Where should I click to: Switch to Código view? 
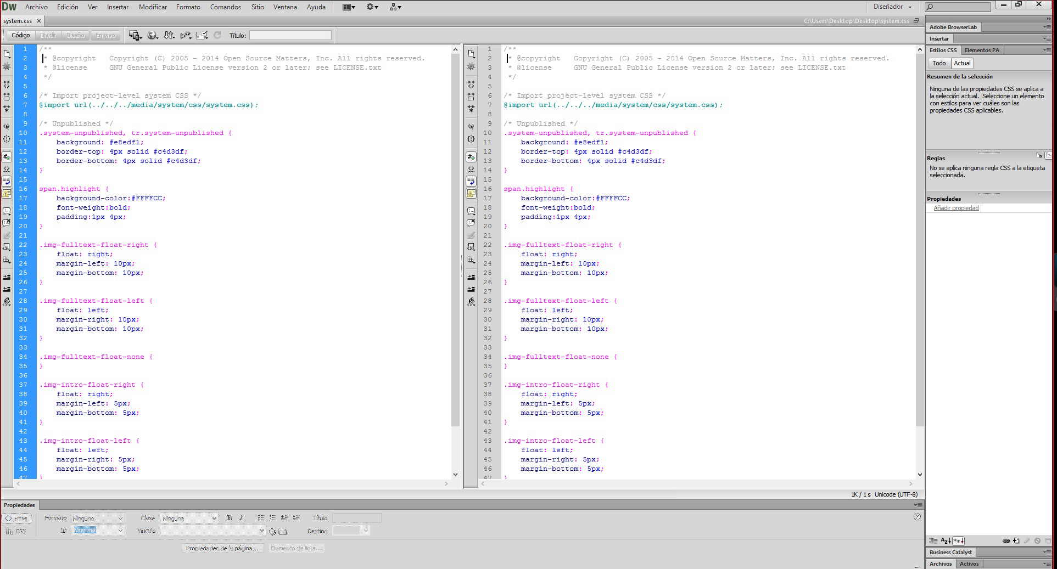[21, 35]
